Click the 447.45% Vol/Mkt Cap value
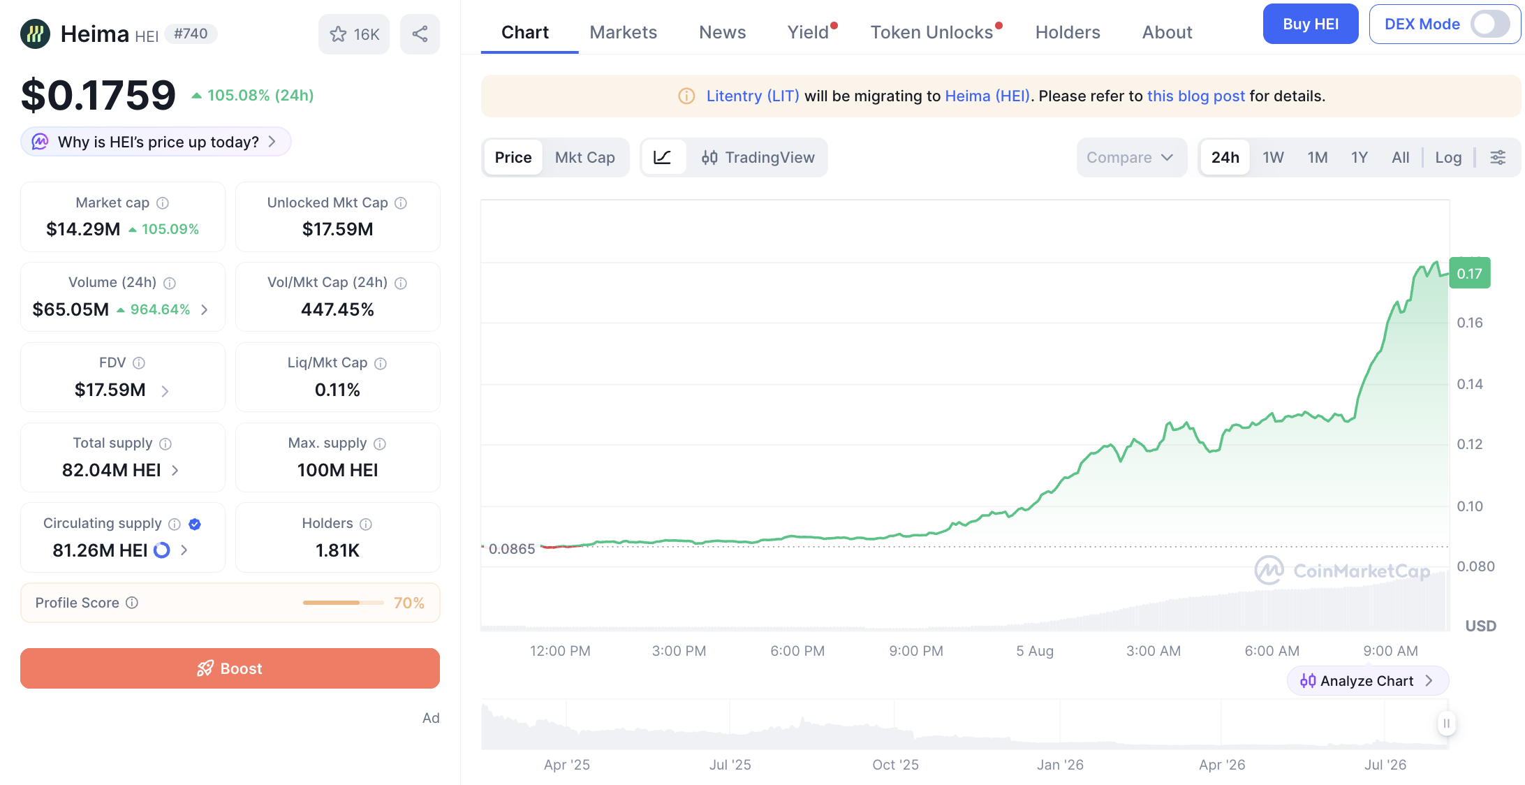Screen dimensions: 1525x785 (x=338, y=309)
